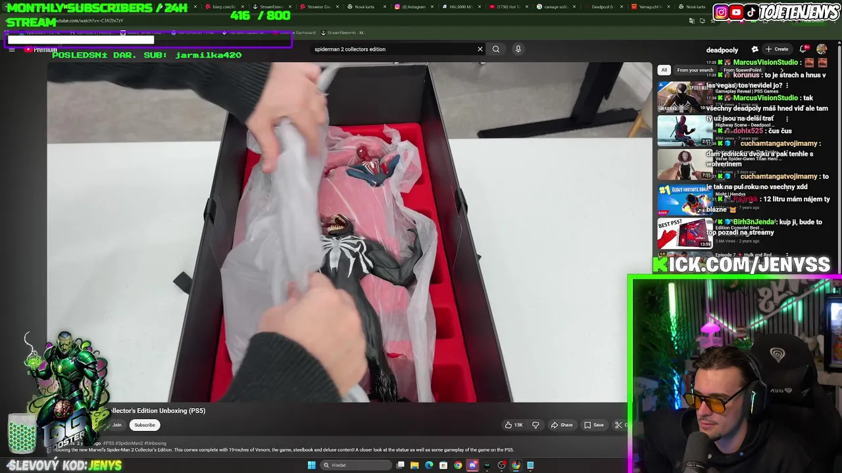Open Discord from the taskbar

472,465
